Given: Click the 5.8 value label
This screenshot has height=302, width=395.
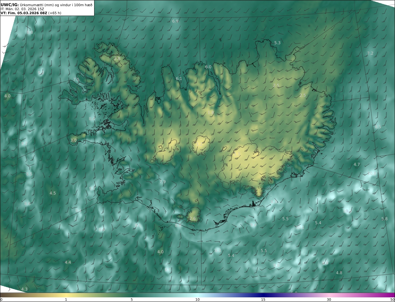Looking at the screenshot, I should pyautogui.click(x=385, y=219).
